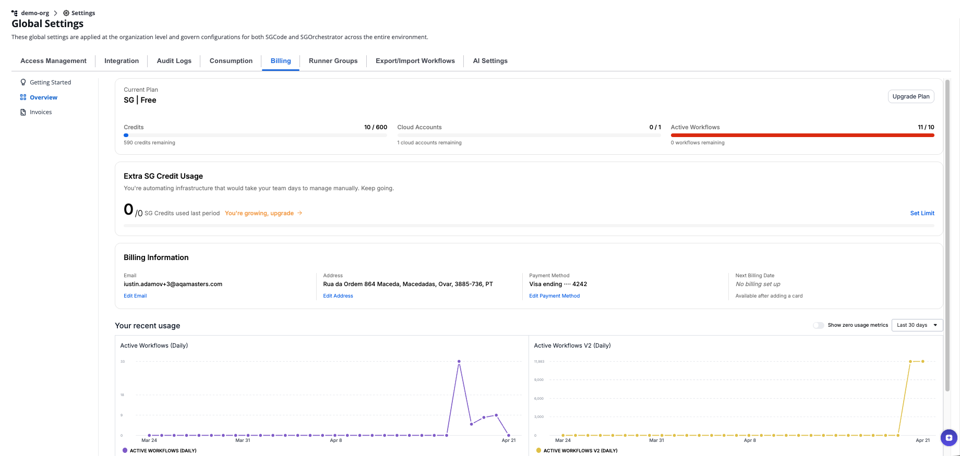The height and width of the screenshot is (456, 960).
Task: Click the "11 / 10" active workflows count
Action: click(x=926, y=127)
